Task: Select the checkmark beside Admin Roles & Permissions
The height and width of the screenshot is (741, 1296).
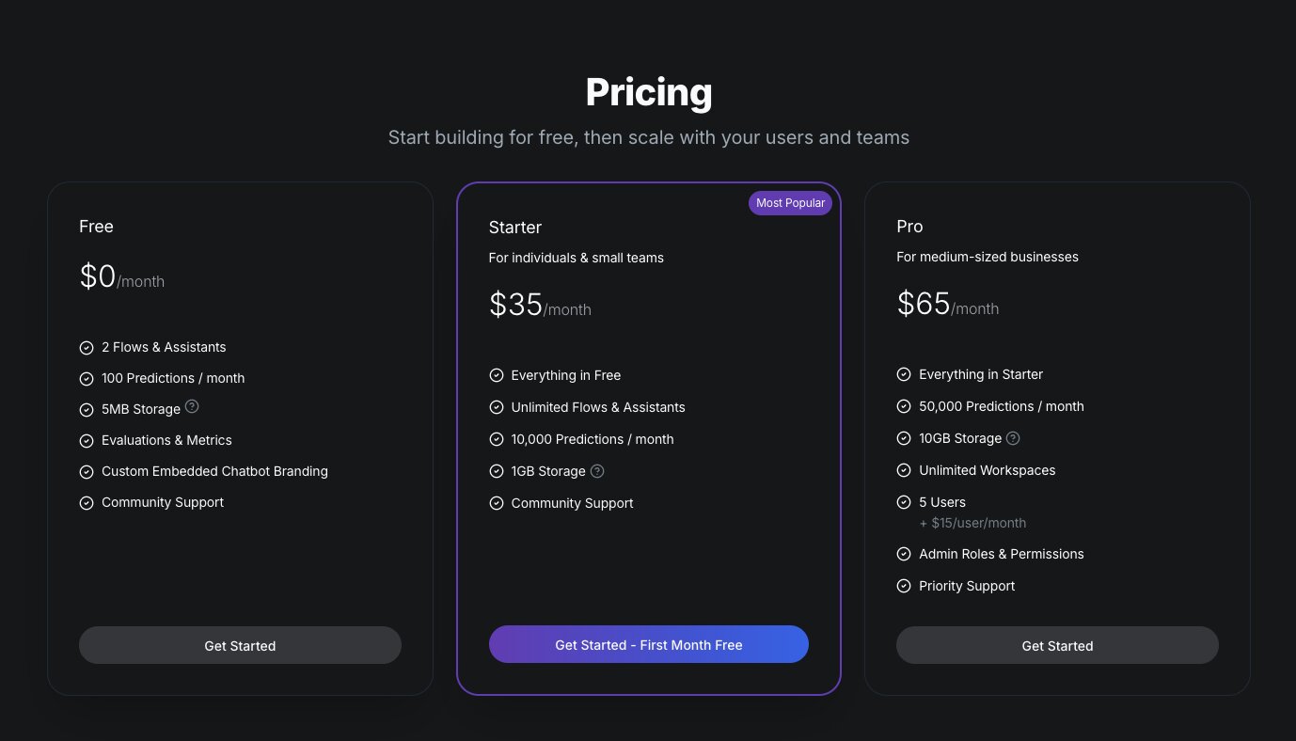Action: pyautogui.click(x=904, y=554)
